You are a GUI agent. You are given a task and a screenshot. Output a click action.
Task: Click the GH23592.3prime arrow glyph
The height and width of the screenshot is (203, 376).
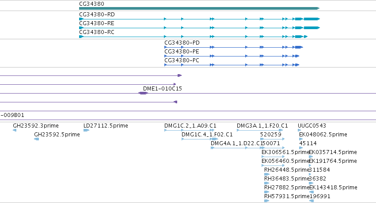pyautogui.click(x=15, y=130)
